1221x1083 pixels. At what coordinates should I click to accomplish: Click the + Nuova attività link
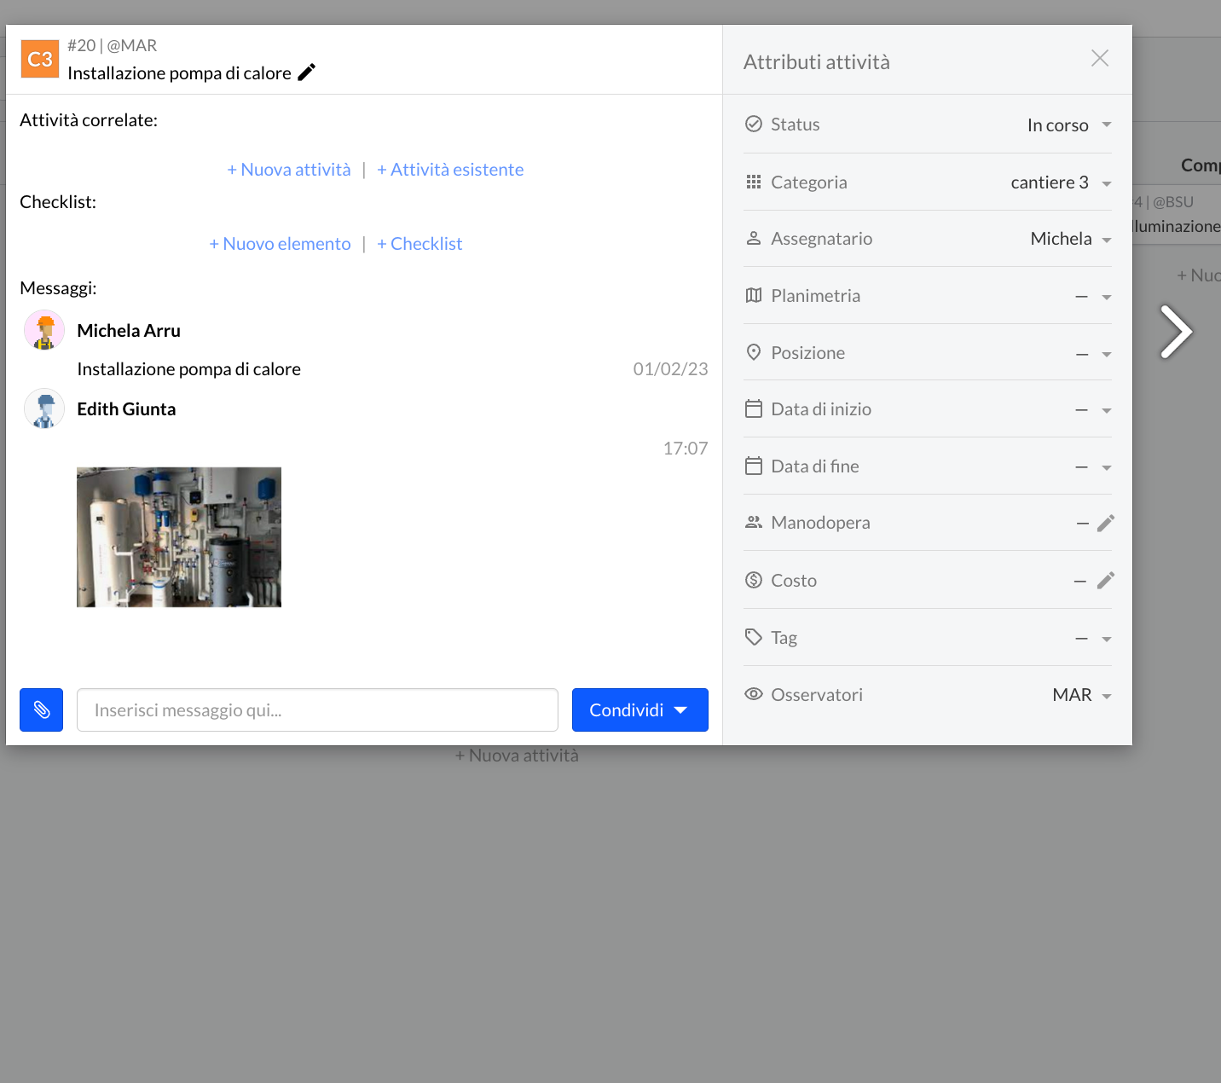(288, 170)
